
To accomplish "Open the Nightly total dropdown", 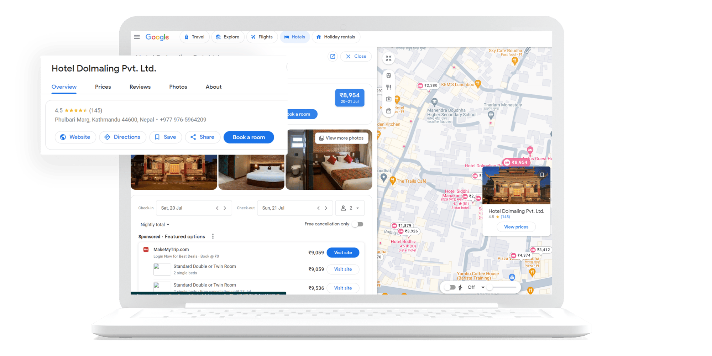I will tap(155, 225).
